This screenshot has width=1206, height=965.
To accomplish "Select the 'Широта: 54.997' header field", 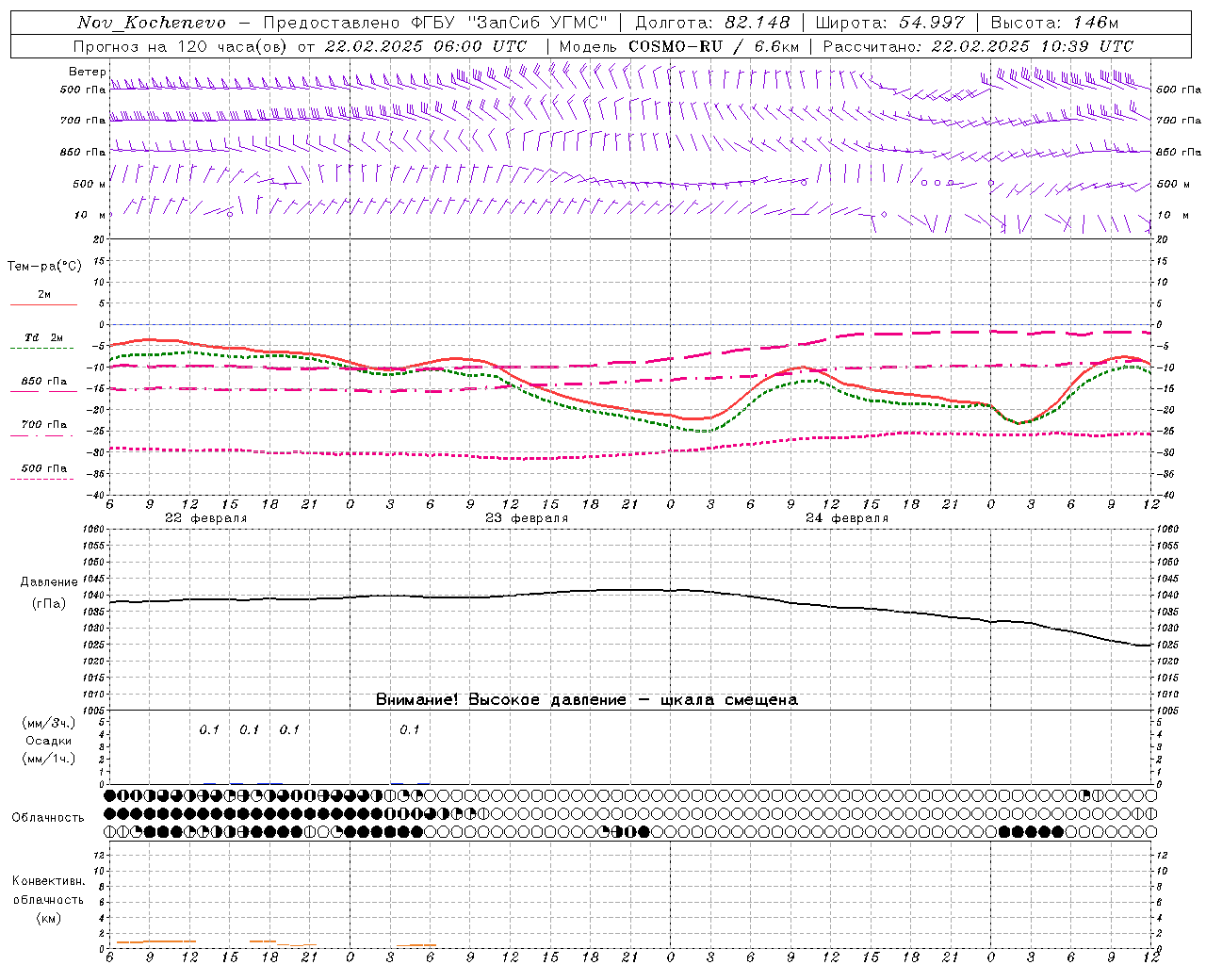I will (x=890, y=23).
